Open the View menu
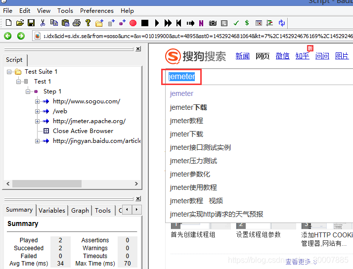 pos(44,10)
